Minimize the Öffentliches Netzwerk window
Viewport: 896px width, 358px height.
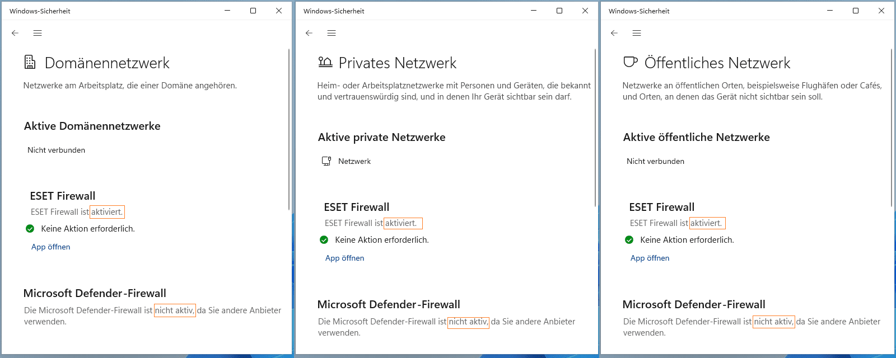tap(830, 11)
